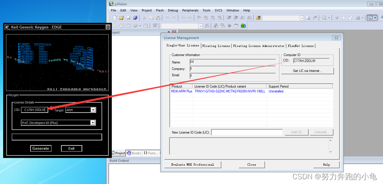This screenshot has height=184, width=383.
Task: Open the SVCS menu
Action: [218, 10]
